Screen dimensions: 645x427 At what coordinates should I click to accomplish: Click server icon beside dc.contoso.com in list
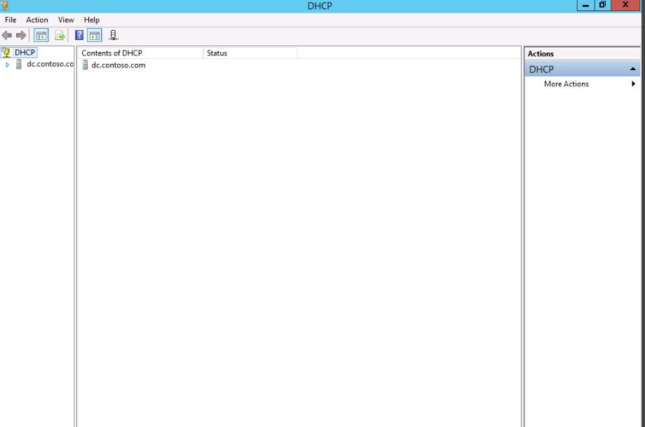85,65
